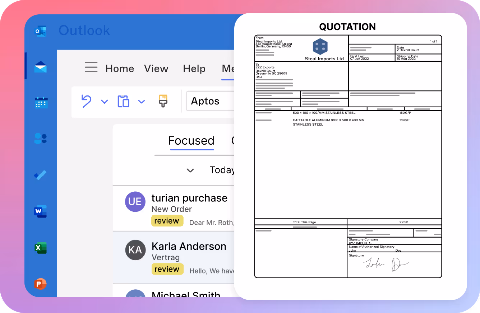Open the People contacts icon

tap(41, 139)
